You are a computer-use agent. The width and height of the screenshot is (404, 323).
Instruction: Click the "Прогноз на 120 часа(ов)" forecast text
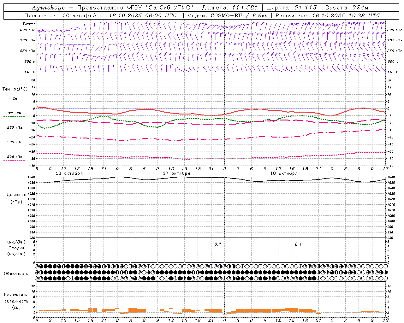pos(61,15)
